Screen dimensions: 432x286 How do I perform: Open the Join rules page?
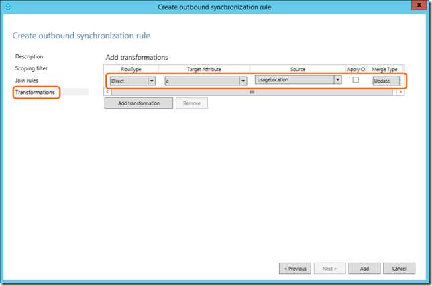pyautogui.click(x=28, y=80)
